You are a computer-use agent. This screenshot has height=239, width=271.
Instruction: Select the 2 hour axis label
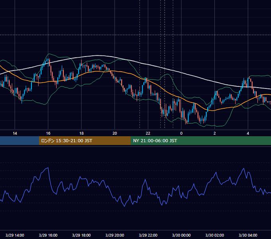(x=215, y=133)
